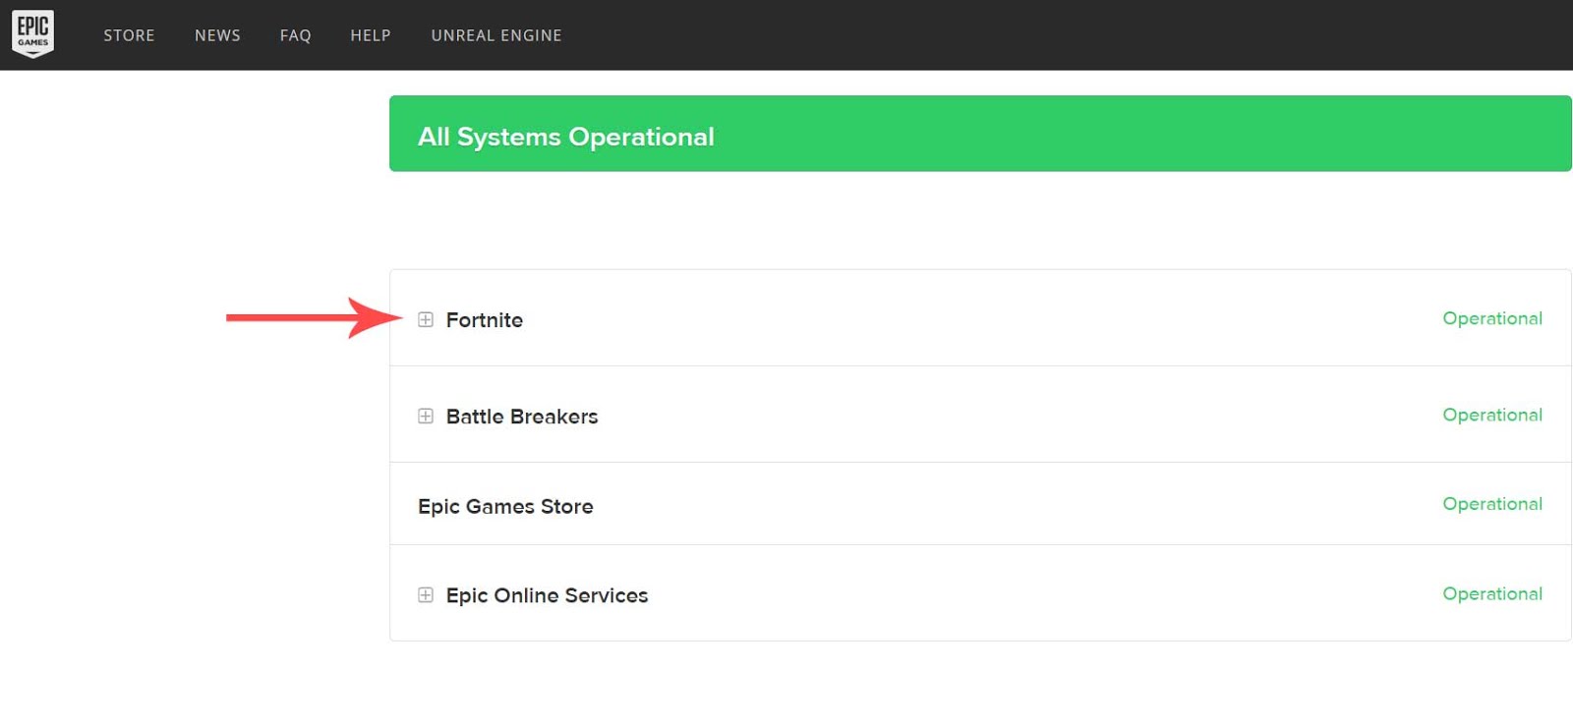Image resolution: width=1573 pixels, height=725 pixels.
Task: Click the Fortnite service name
Action: 485,319
